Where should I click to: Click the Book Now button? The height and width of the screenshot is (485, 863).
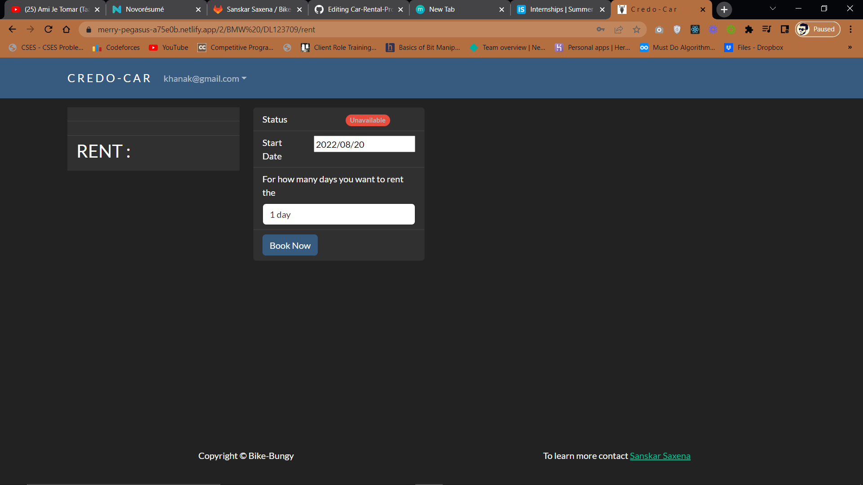(x=290, y=245)
